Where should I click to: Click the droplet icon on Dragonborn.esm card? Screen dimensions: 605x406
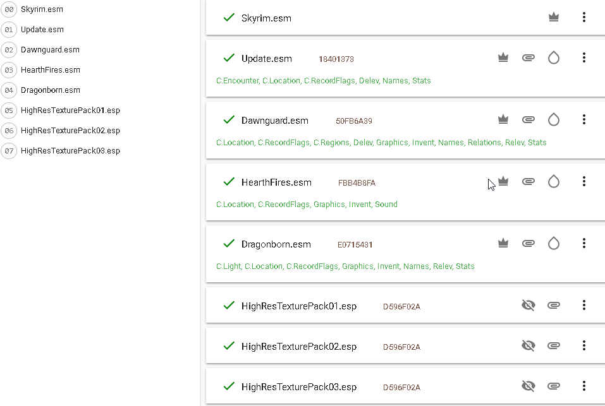tap(554, 243)
